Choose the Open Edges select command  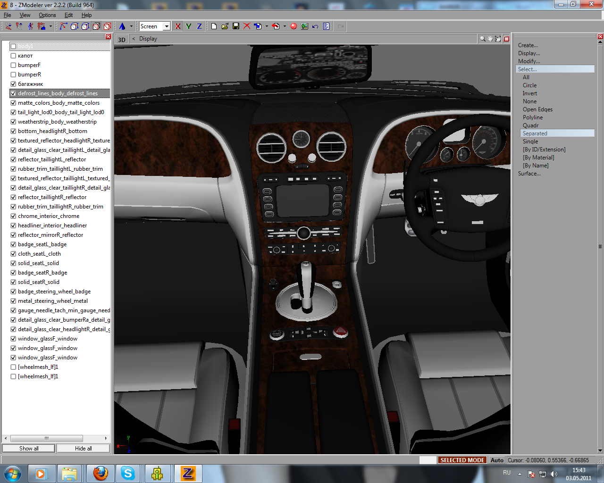pyautogui.click(x=537, y=109)
